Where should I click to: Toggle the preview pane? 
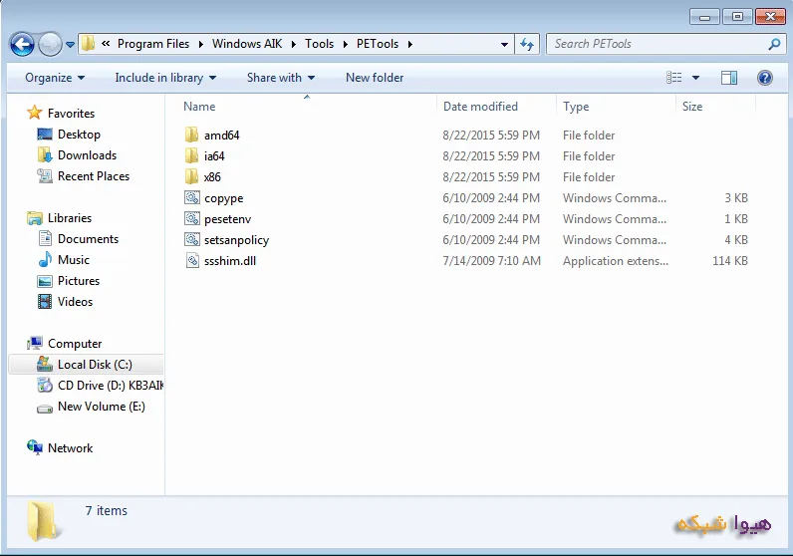point(729,78)
